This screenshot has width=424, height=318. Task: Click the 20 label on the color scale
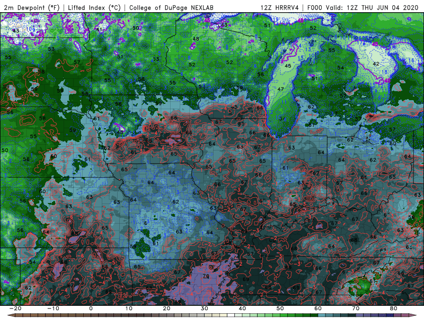point(166,308)
